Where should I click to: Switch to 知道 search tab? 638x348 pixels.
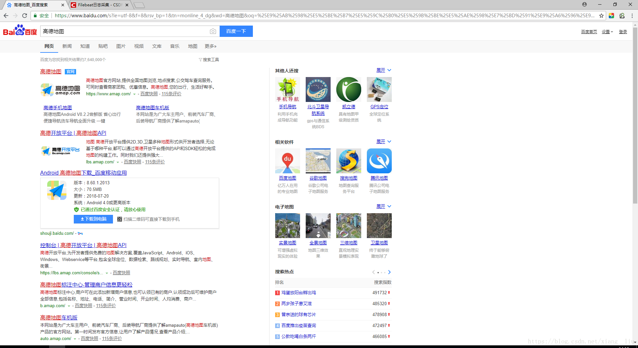point(85,46)
